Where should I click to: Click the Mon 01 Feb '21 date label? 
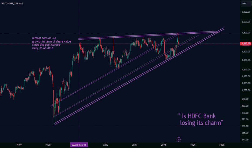point(79,145)
